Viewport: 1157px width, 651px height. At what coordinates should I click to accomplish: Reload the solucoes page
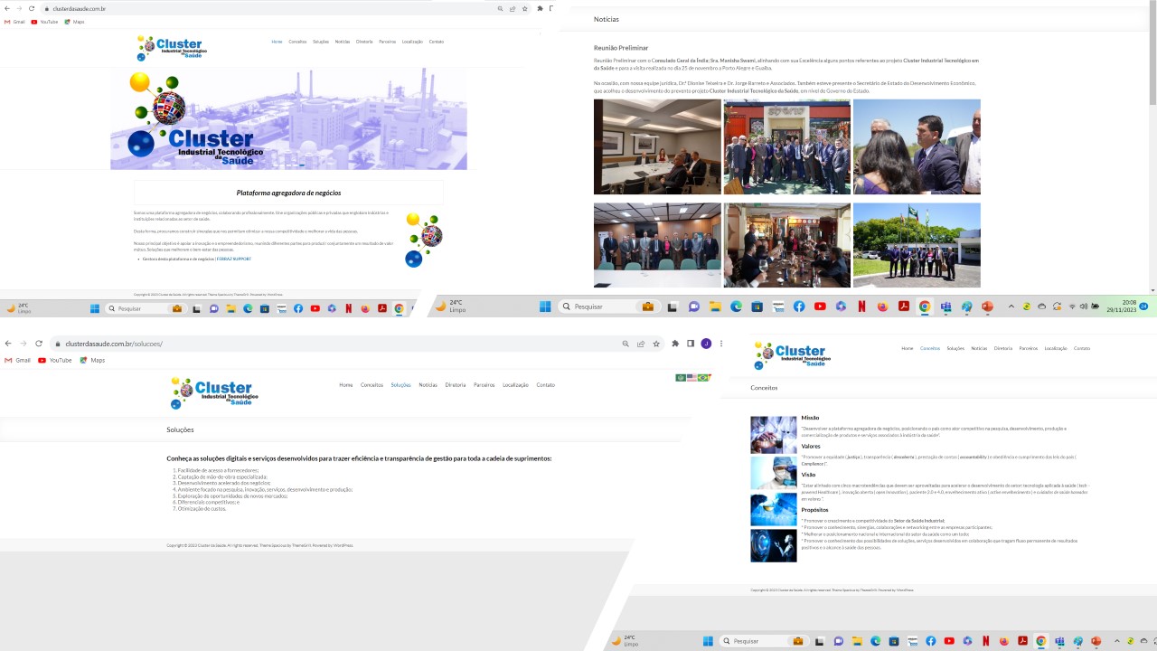point(39,344)
